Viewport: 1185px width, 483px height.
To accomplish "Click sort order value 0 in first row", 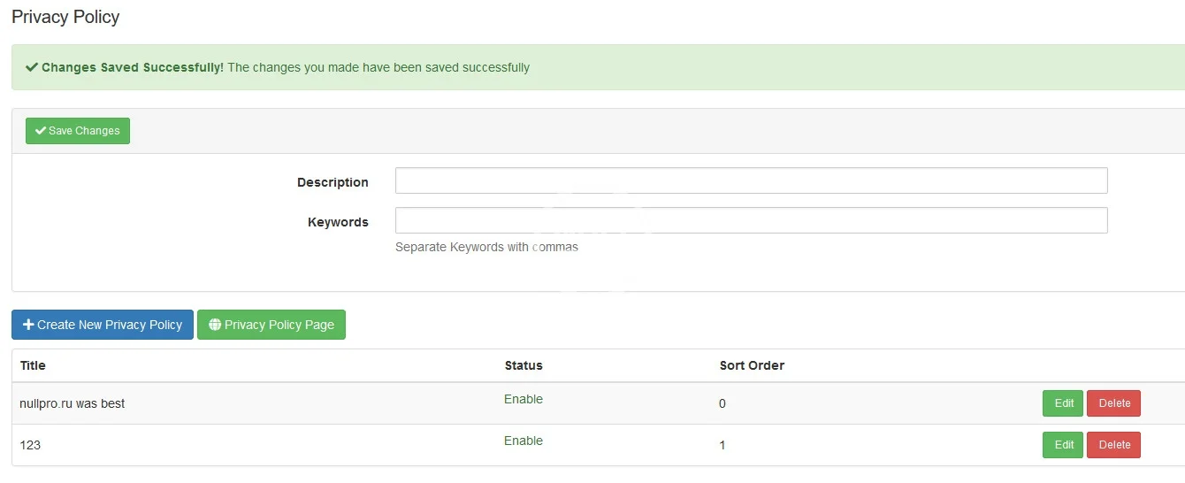I will (722, 403).
